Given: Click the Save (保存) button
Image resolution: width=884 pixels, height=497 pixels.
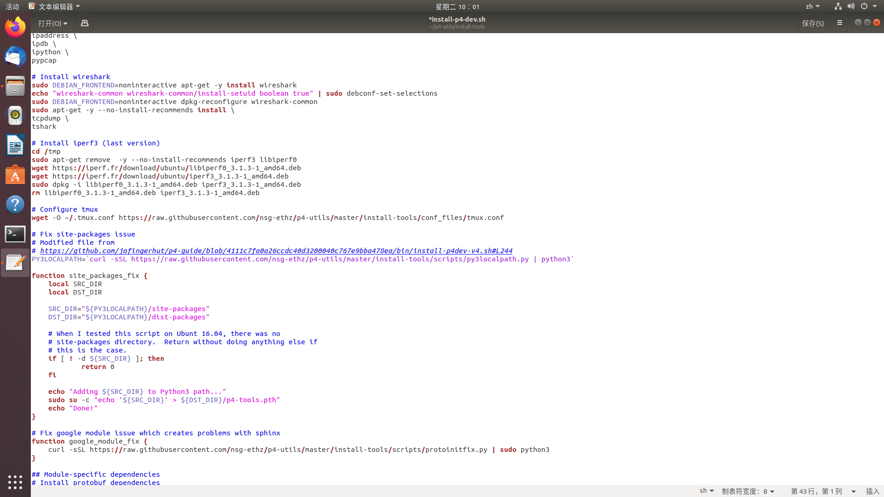Looking at the screenshot, I should [x=813, y=23].
